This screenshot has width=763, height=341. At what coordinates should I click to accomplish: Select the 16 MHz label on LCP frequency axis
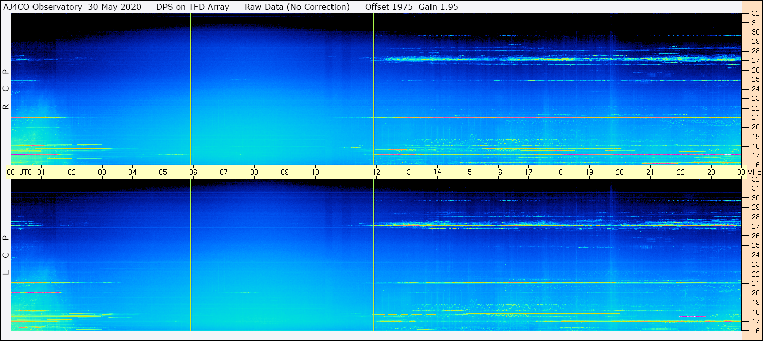point(755,330)
